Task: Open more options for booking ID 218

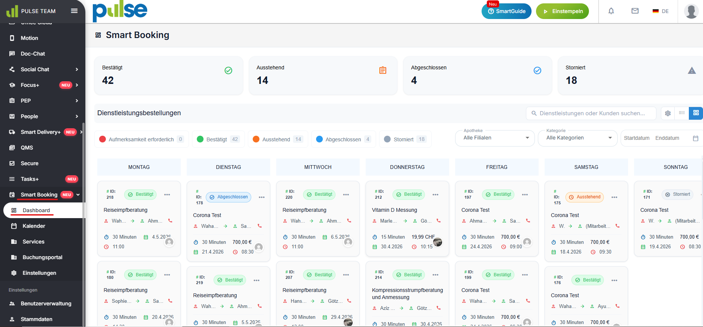Action: [167, 195]
